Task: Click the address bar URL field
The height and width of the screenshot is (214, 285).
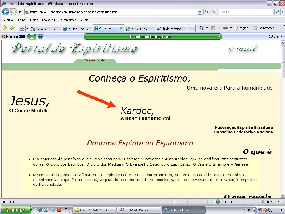Action: pos(111,12)
